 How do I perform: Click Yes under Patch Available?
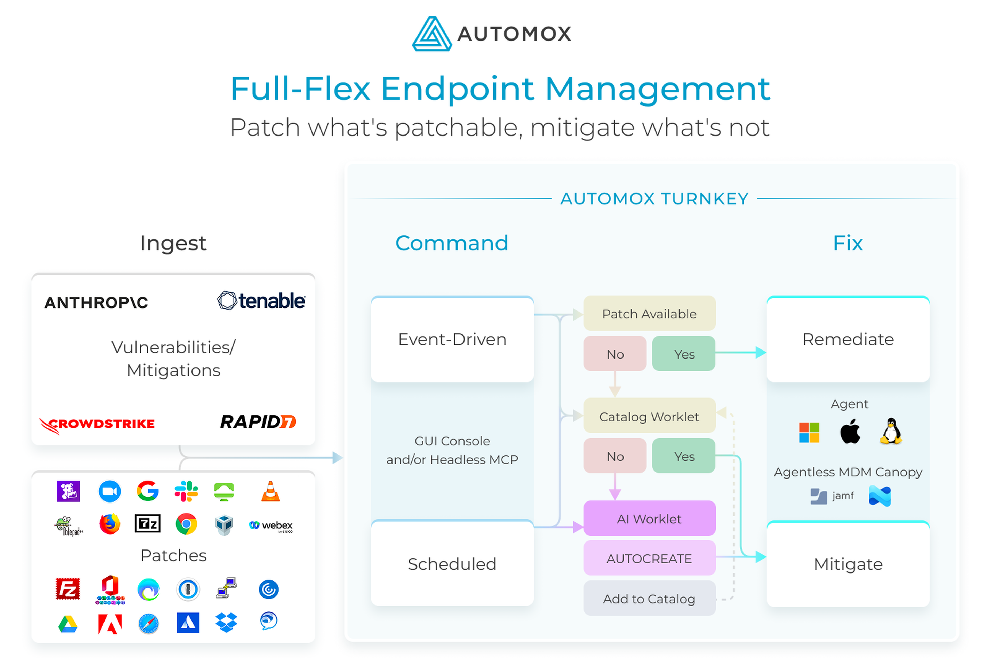[684, 354]
